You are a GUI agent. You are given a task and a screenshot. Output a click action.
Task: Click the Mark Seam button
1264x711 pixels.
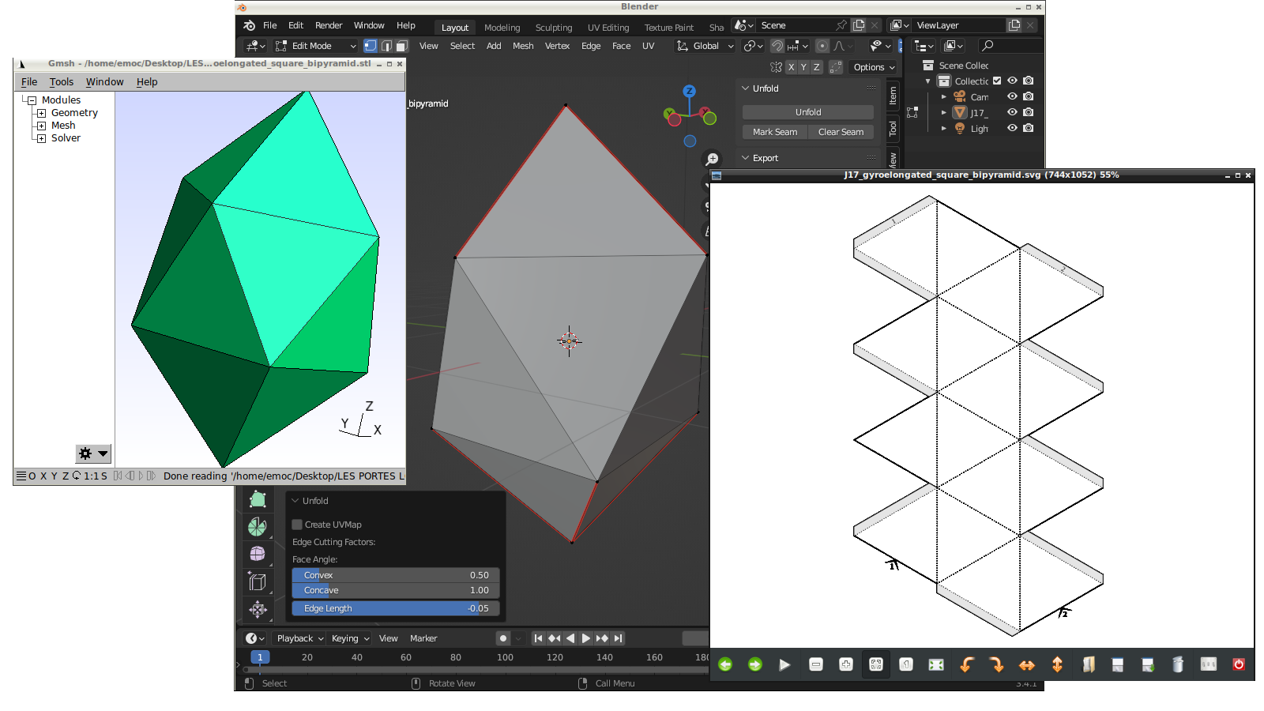[774, 132]
